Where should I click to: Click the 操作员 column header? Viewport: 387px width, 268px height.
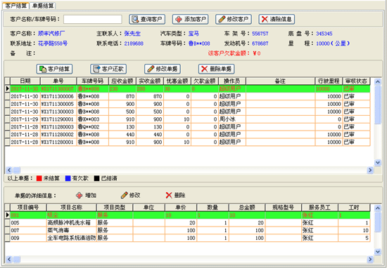232,81
